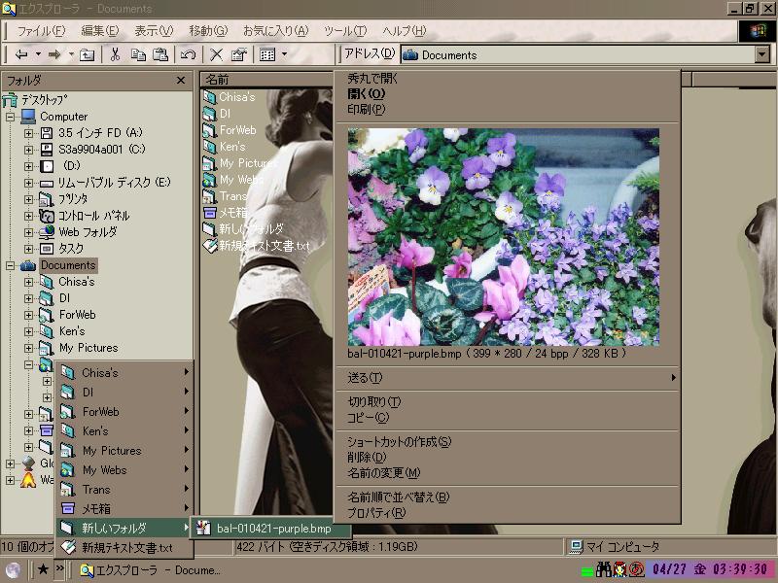Choose 印刷(P) from context menu
Screen dimensions: 778x583
click(x=367, y=109)
